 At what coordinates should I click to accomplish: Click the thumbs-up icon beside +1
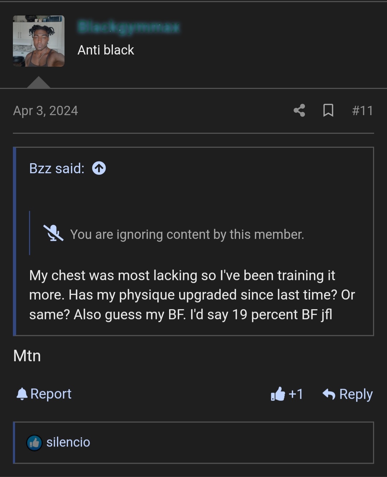point(278,394)
